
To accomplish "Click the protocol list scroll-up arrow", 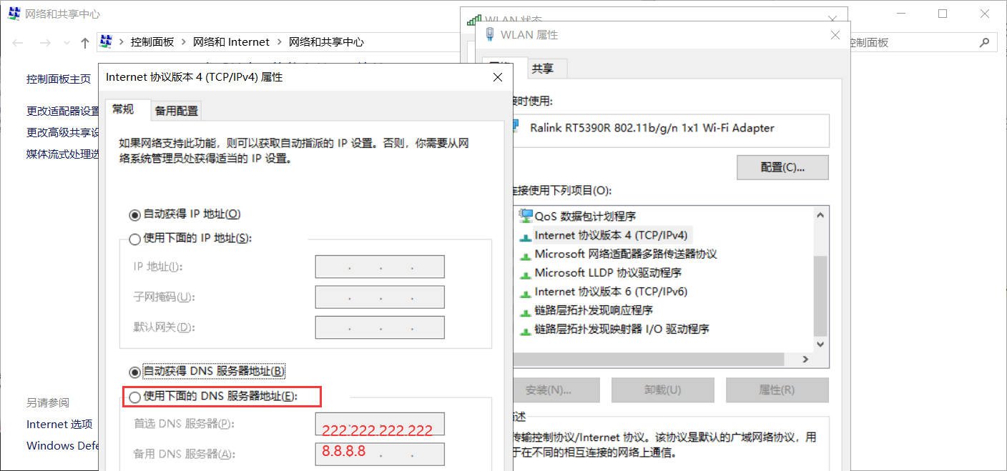I will [820, 214].
